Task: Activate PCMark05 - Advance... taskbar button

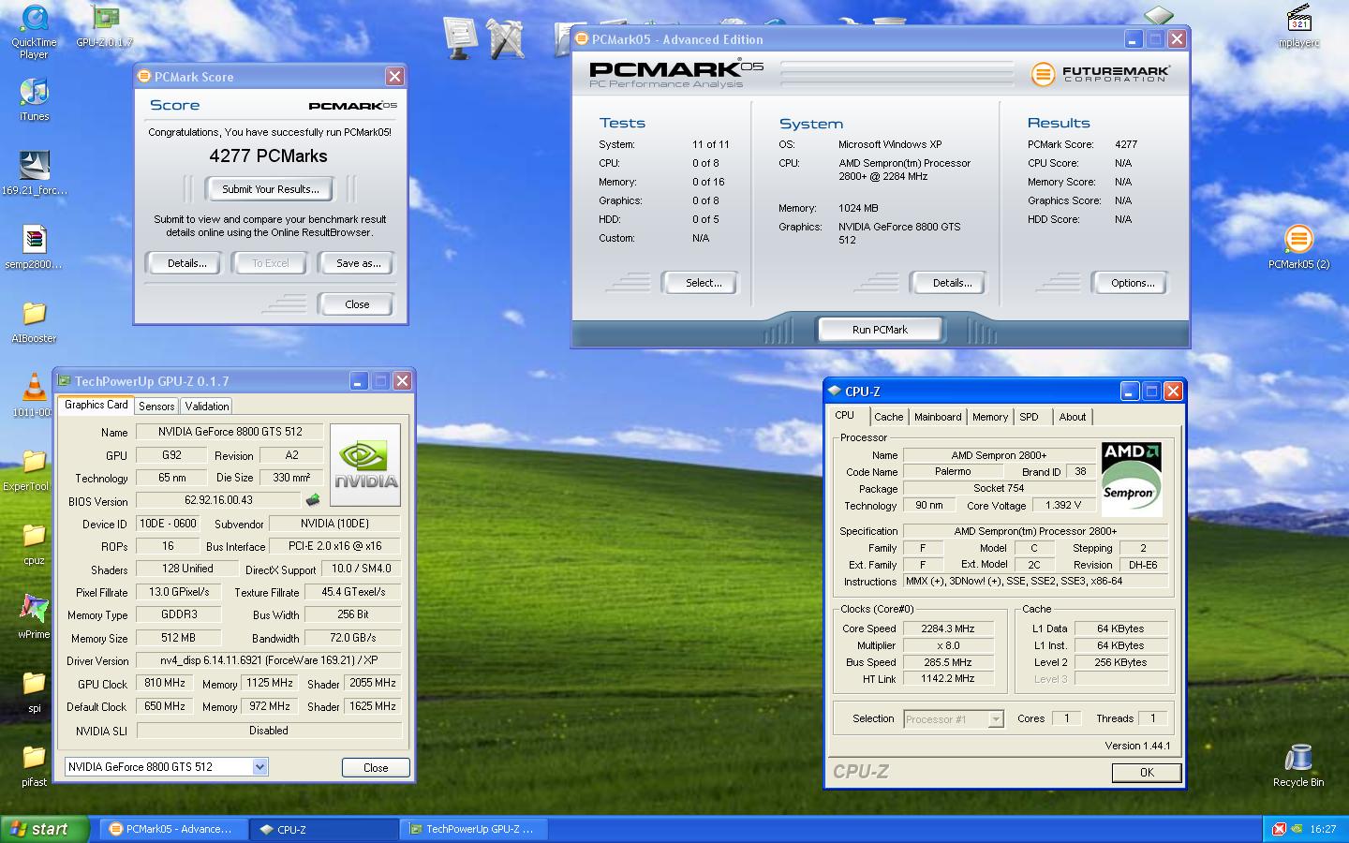Action: pyautogui.click(x=174, y=829)
